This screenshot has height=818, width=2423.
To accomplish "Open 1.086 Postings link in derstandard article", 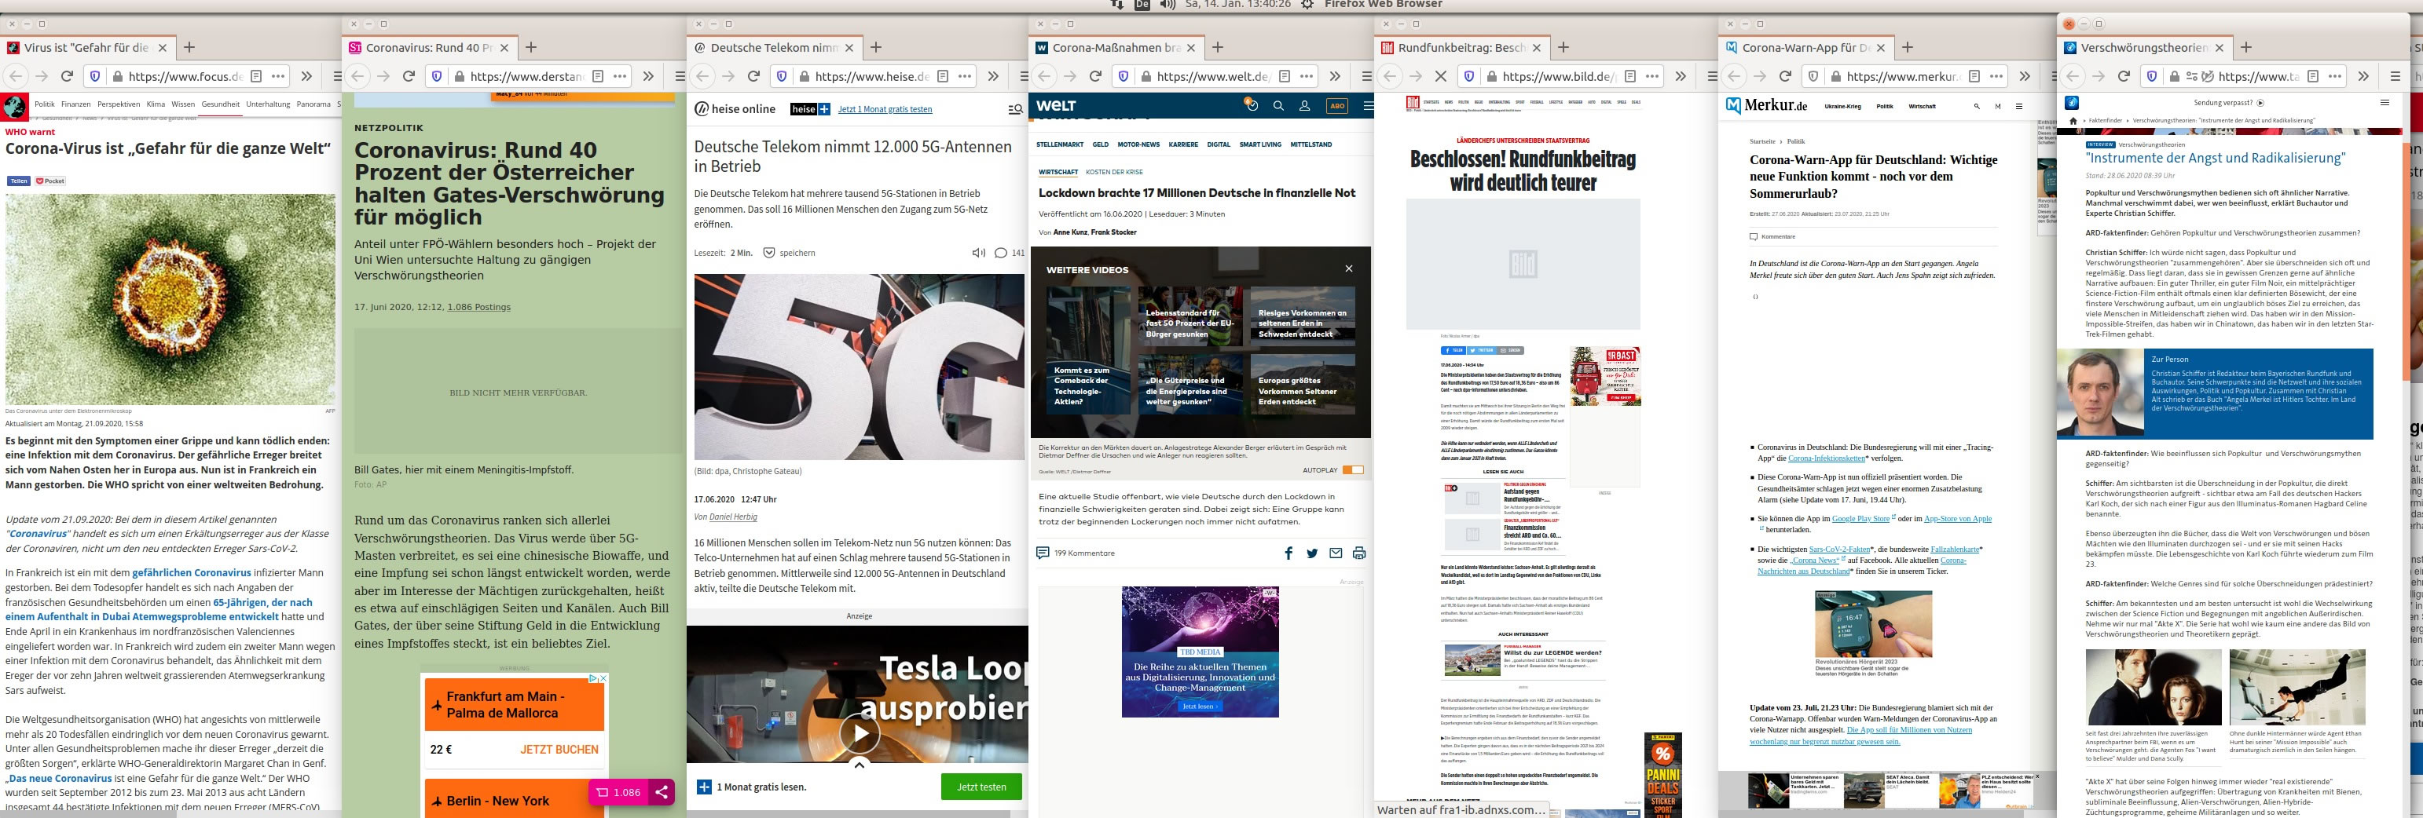I will pyautogui.click(x=478, y=306).
